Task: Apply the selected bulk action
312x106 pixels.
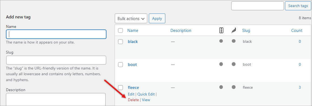Action: point(157,19)
